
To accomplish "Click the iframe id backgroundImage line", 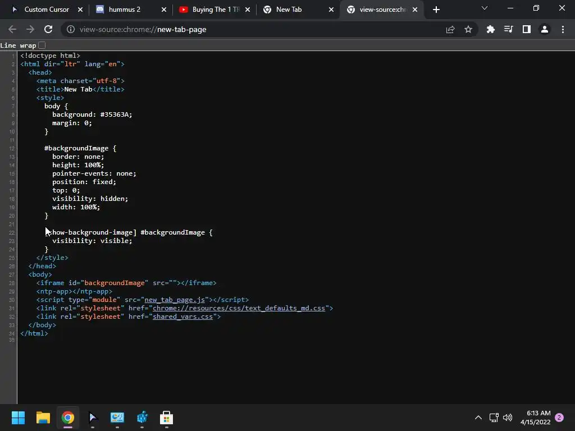I will 126,283.
